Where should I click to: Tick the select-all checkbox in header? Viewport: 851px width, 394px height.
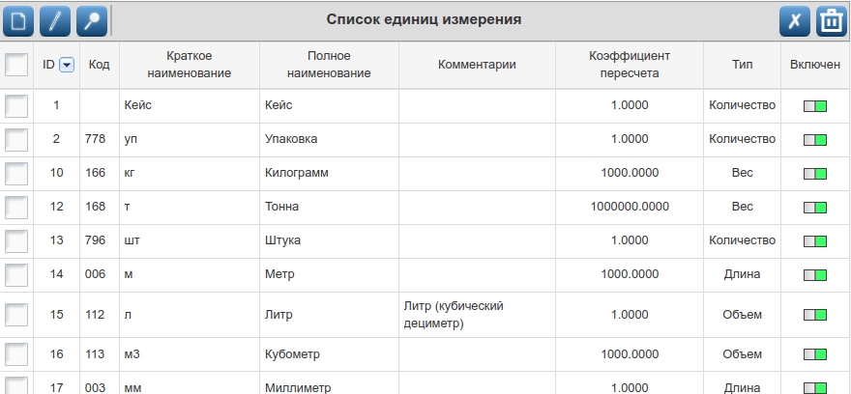coord(16,65)
